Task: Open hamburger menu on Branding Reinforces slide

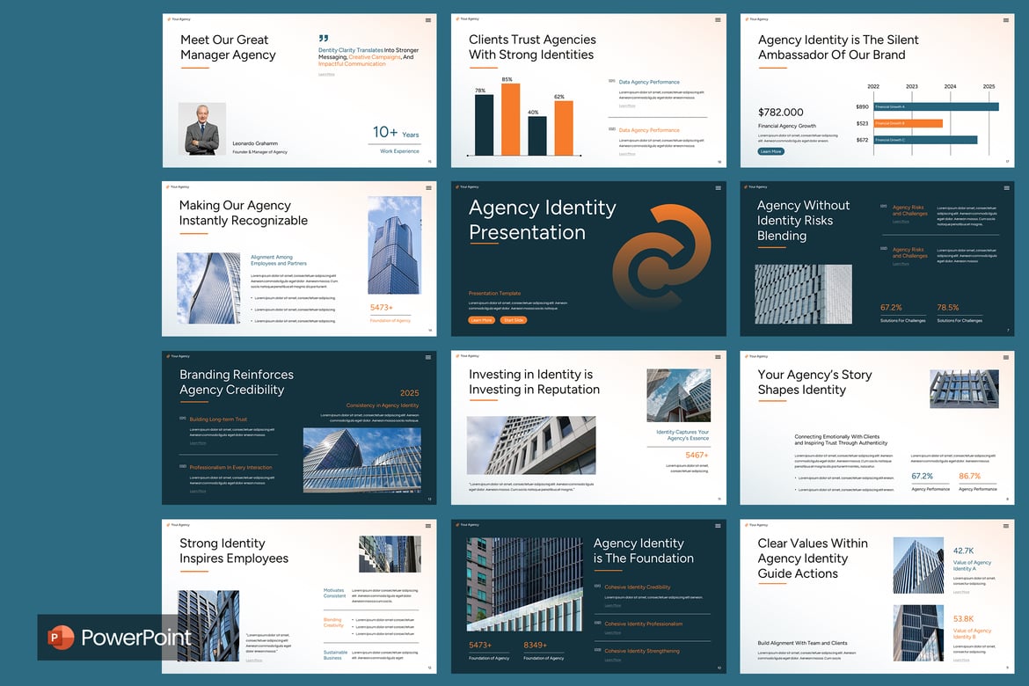Action: point(428,358)
